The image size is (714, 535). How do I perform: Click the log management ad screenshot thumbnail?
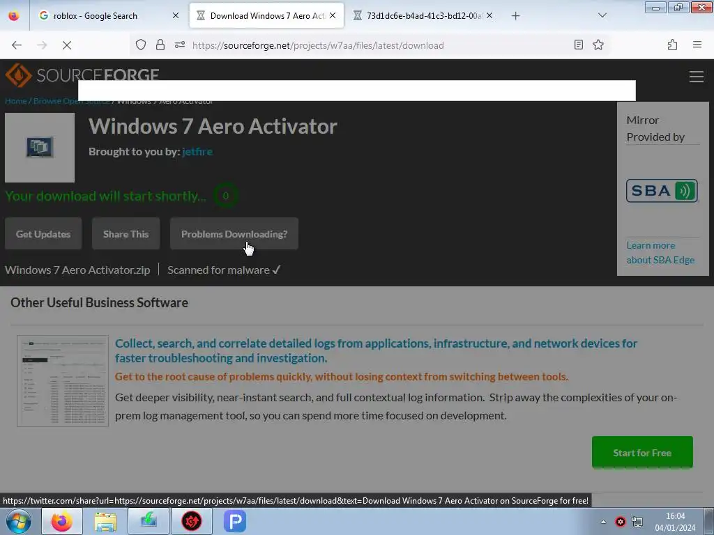[x=63, y=381]
